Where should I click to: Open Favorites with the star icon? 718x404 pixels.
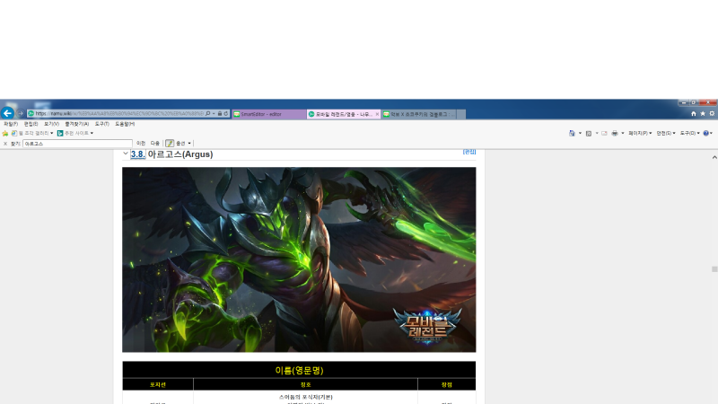pyautogui.click(x=703, y=114)
